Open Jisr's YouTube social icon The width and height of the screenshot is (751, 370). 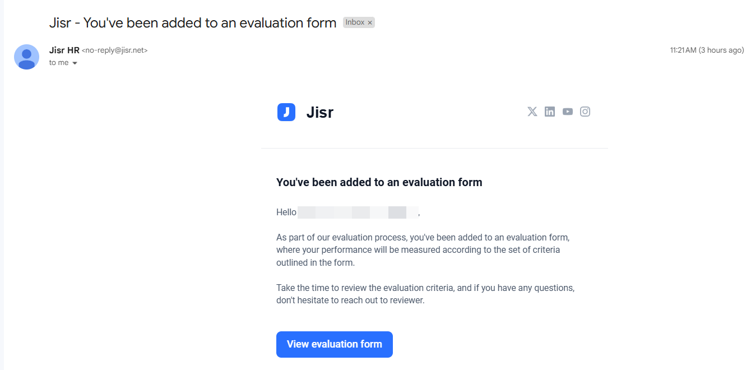pyautogui.click(x=568, y=112)
